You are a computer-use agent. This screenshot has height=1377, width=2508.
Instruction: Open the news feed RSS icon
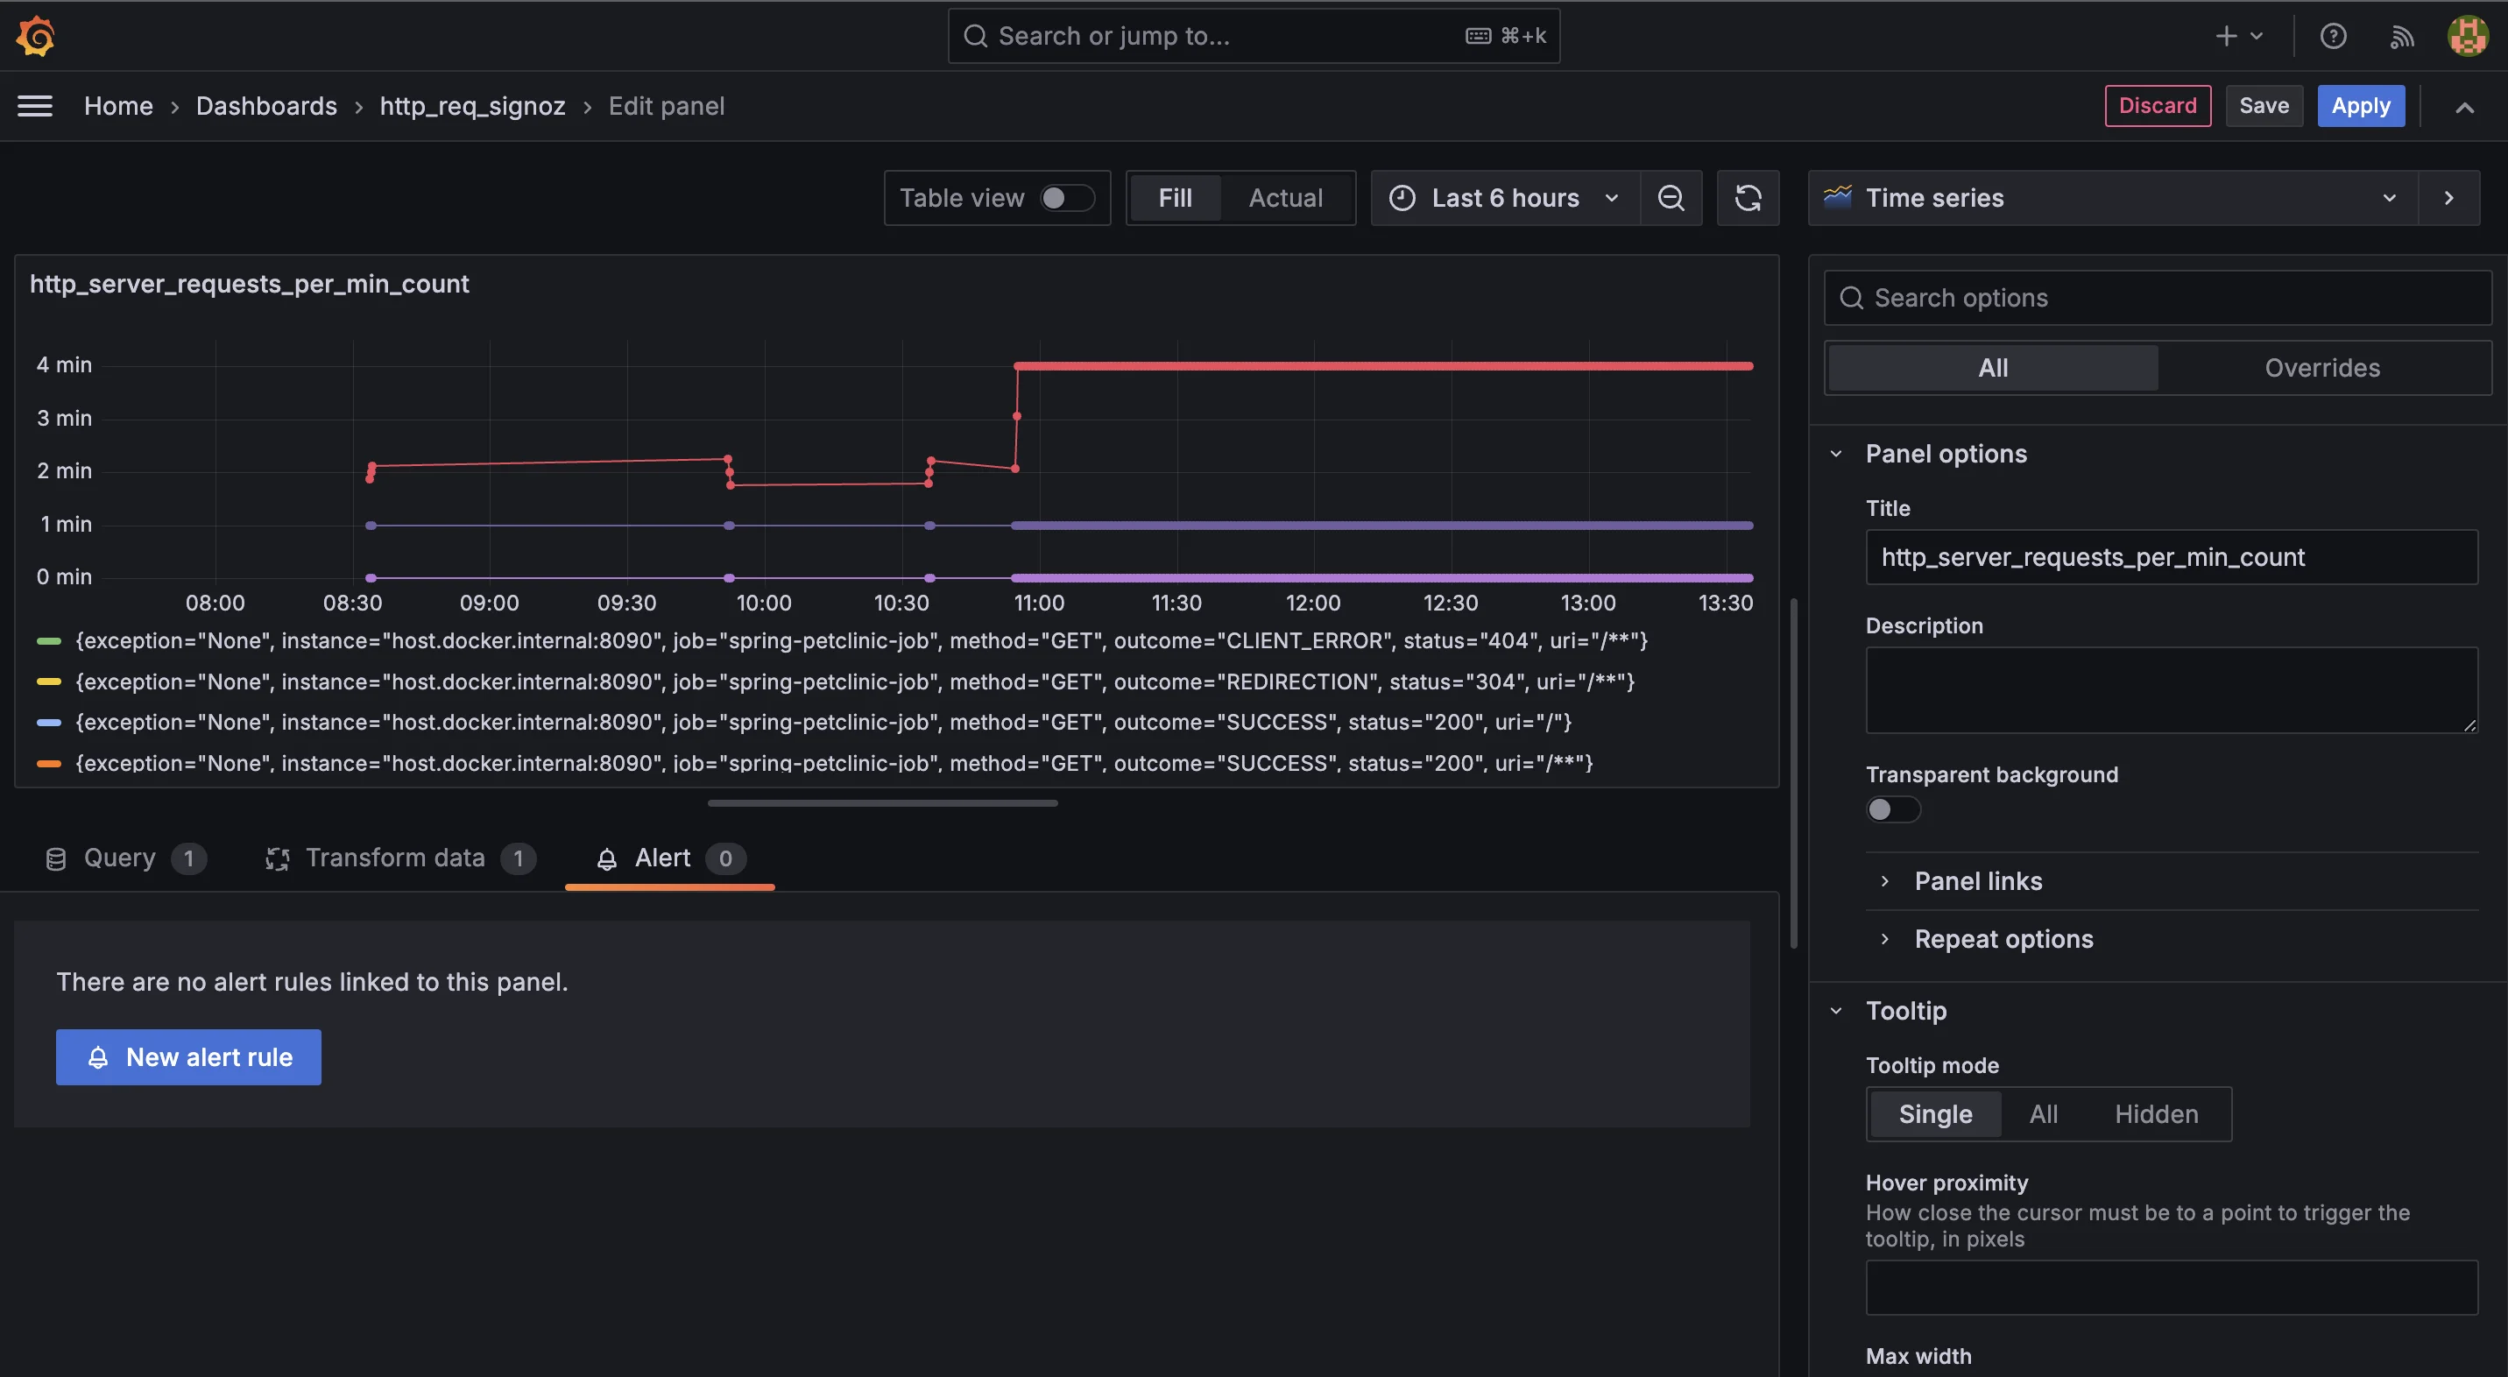point(2402,36)
